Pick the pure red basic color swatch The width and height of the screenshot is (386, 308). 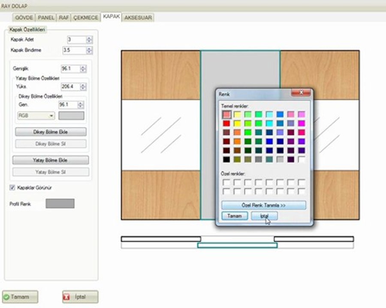pos(226,123)
